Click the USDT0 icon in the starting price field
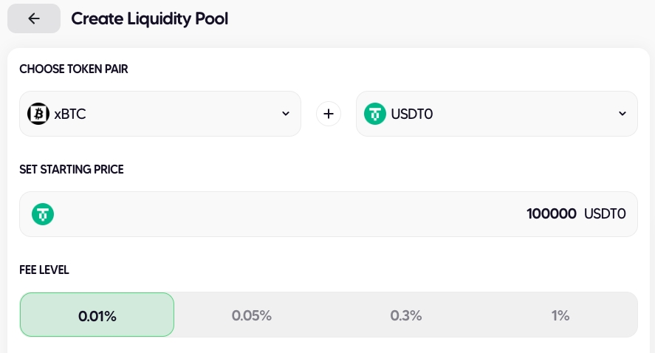The height and width of the screenshot is (353, 655). pyautogui.click(x=43, y=214)
